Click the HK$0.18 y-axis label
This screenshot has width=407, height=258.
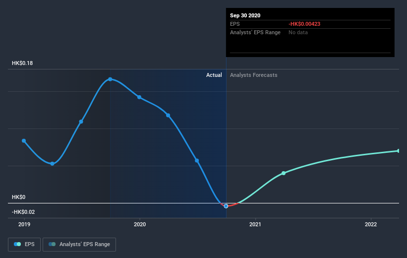coord(22,63)
